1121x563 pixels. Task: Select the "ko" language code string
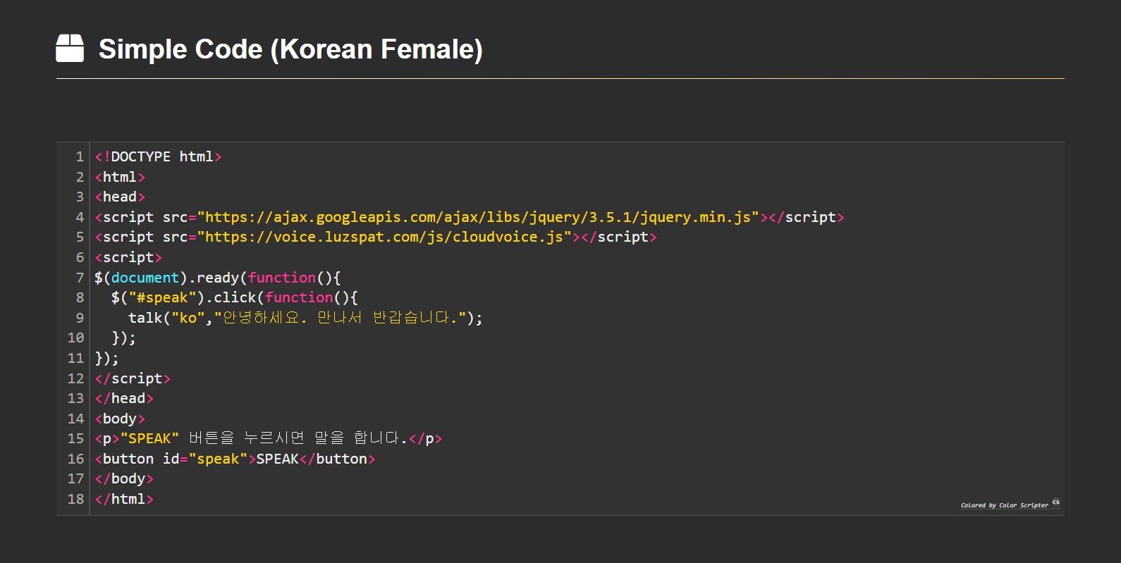(x=188, y=318)
